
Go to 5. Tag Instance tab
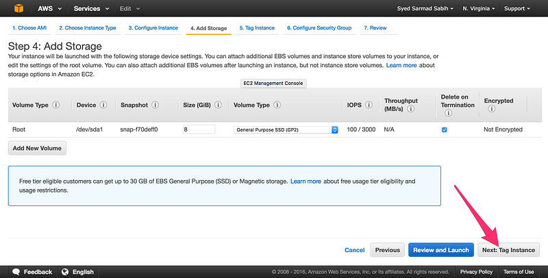coord(257,28)
